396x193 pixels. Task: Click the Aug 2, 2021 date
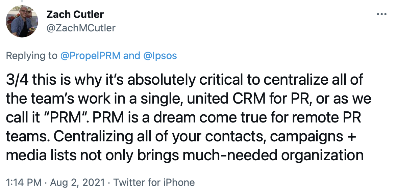(x=77, y=182)
